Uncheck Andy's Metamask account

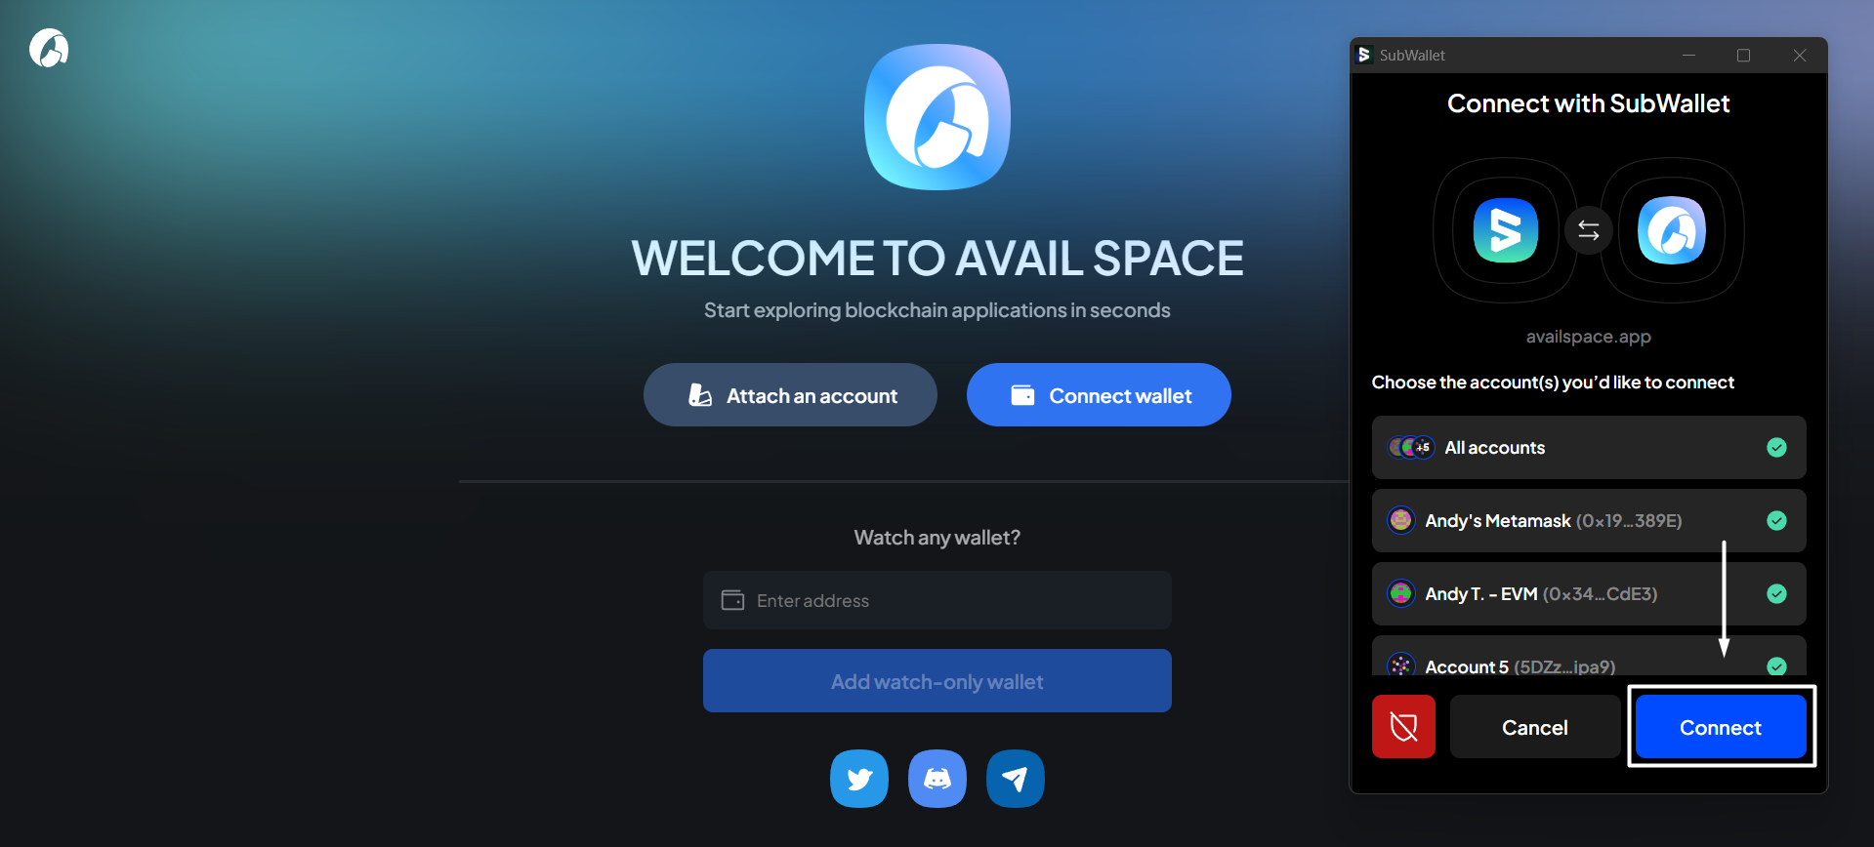1776,521
